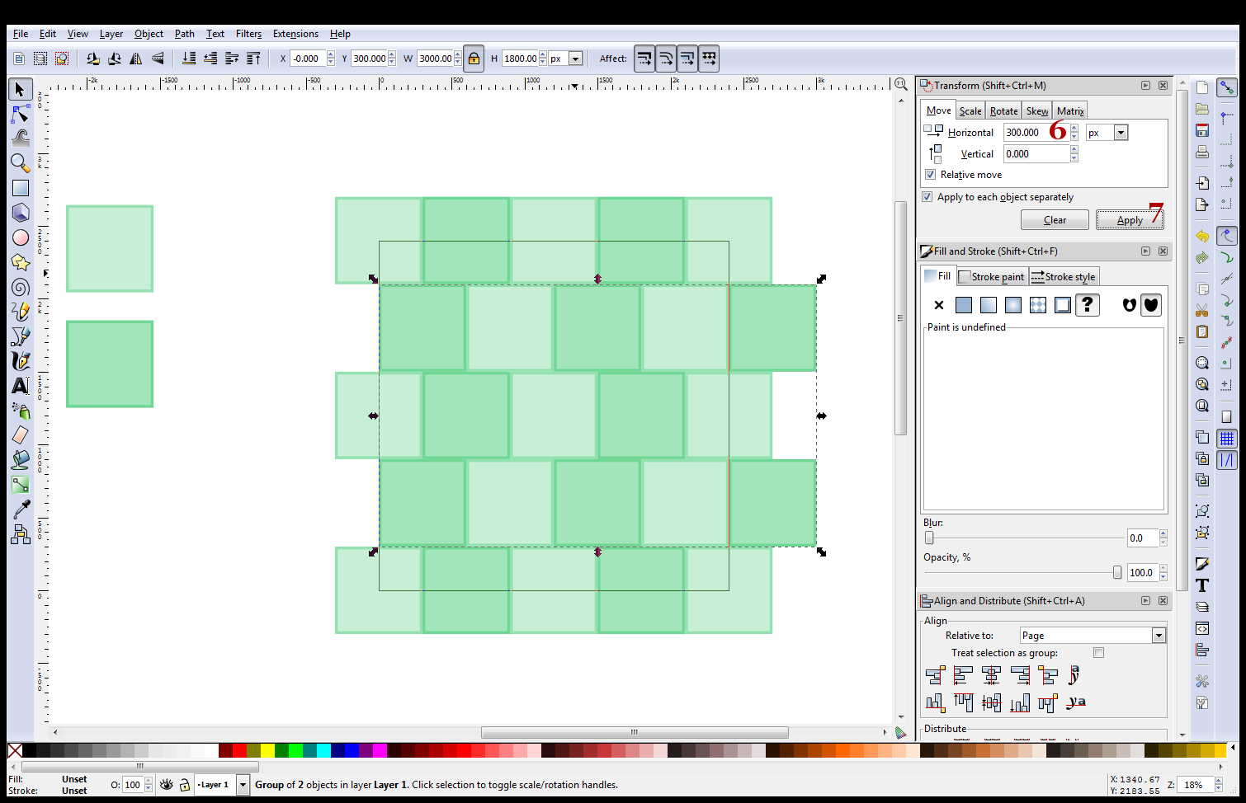Select the Rectangle tool

(x=21, y=188)
